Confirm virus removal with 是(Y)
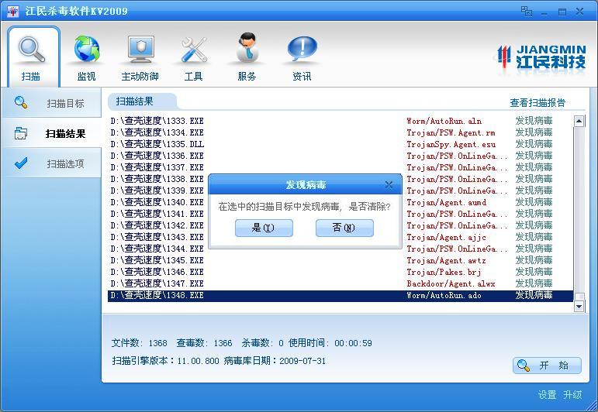Viewport: 598px width, 412px height. (x=264, y=228)
